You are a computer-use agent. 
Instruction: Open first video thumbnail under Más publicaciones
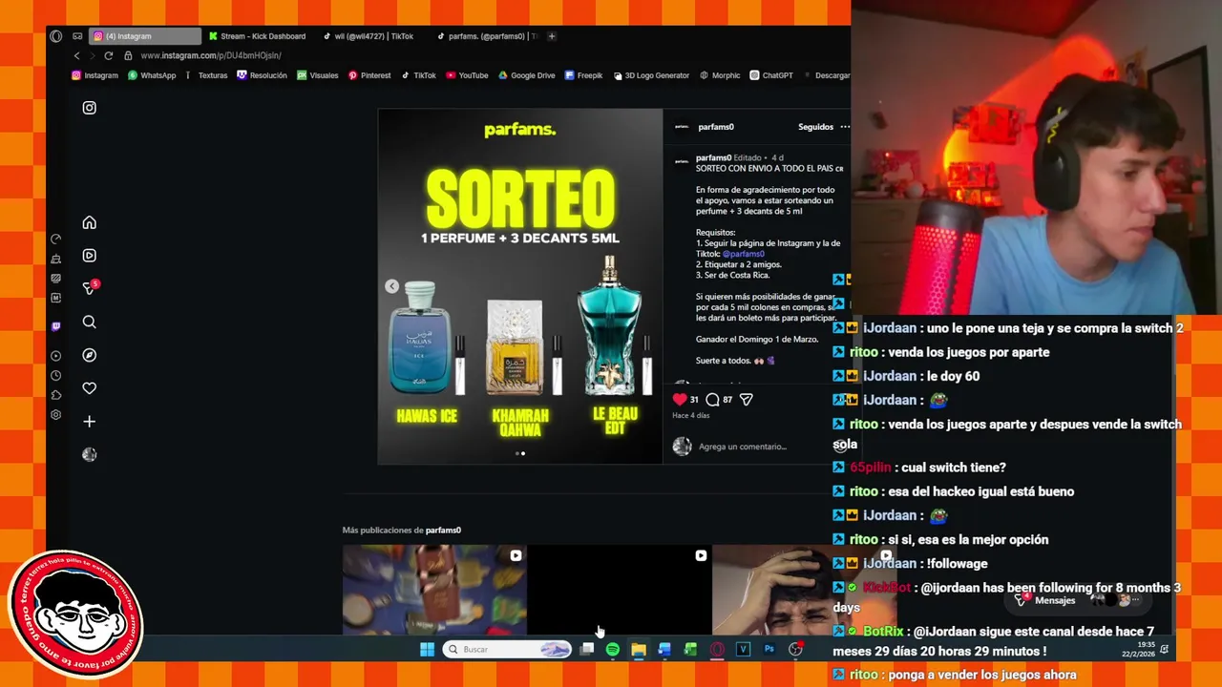tap(434, 590)
